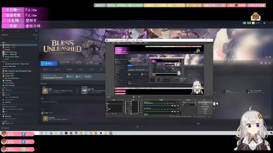The image size is (273, 153).
Task: Switch the Steam library to grid view icon
Action: point(36,30)
